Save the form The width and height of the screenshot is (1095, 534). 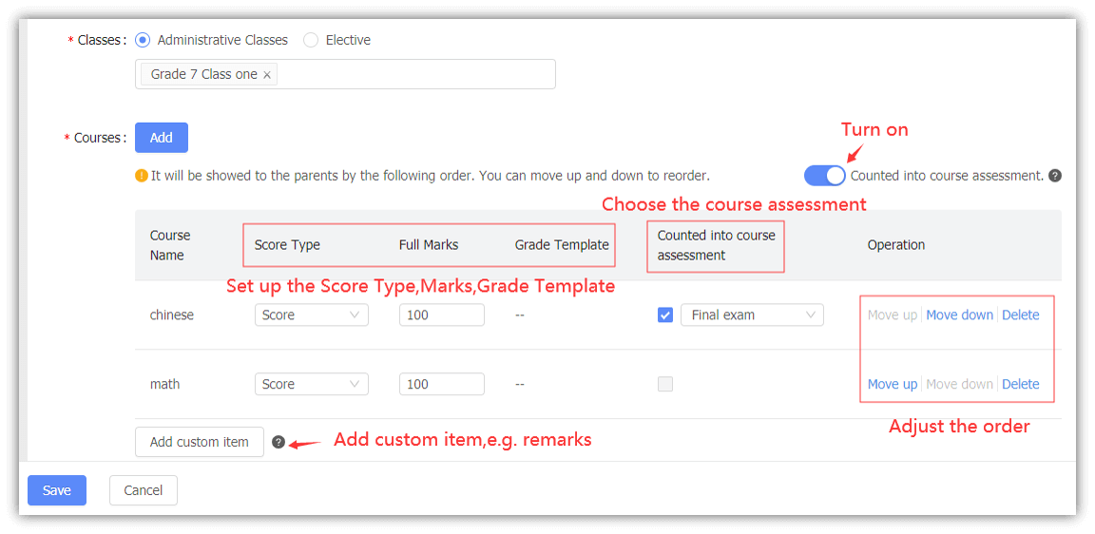57,490
